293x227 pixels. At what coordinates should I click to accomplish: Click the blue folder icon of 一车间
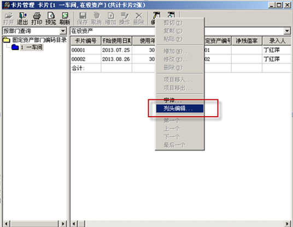coord(15,47)
